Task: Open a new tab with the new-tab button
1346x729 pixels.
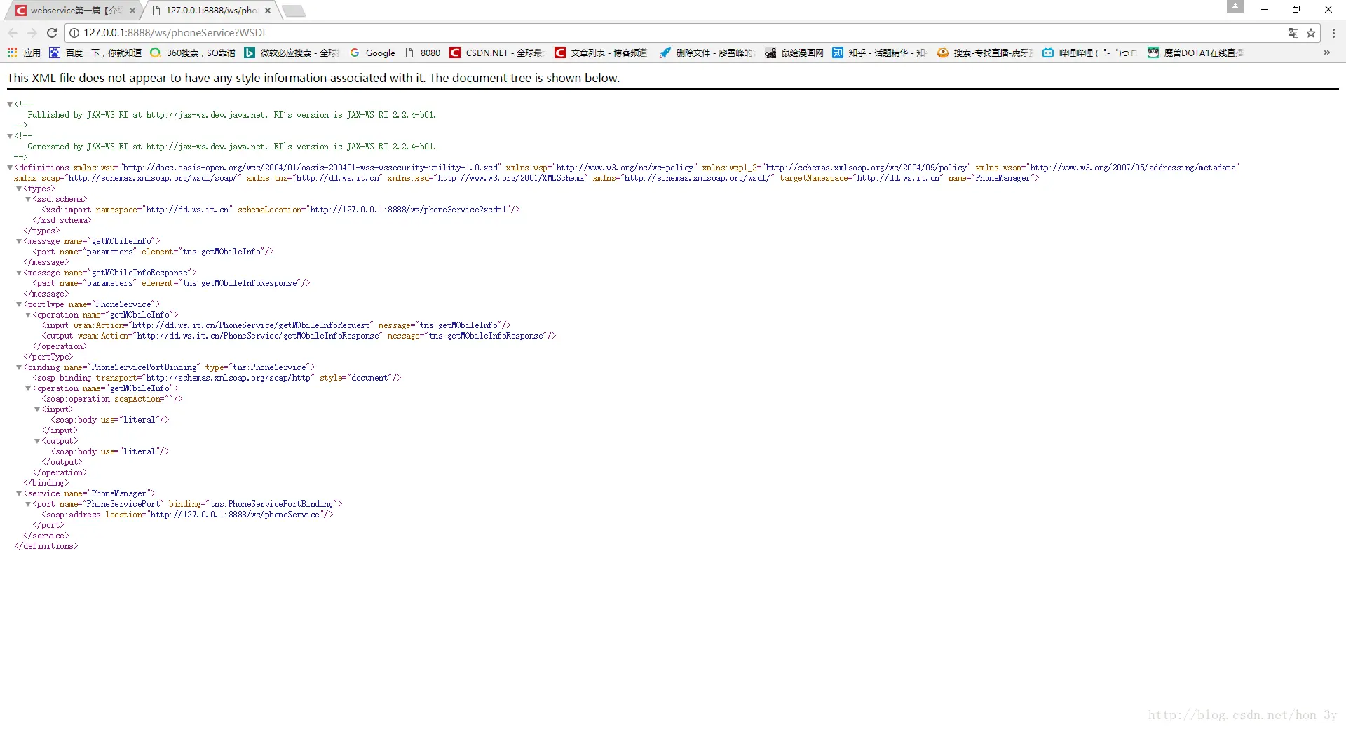Action: (x=294, y=11)
